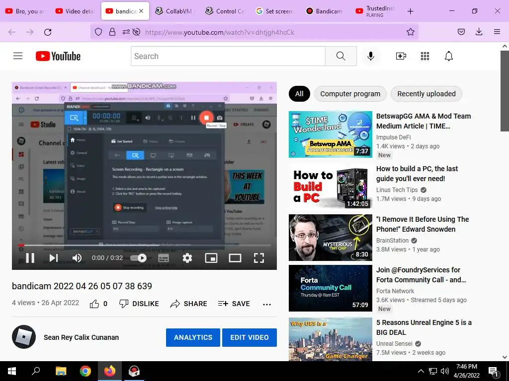Open the Sean Rey Calix Cunanan channel name
This screenshot has height=381, width=509.
(81, 337)
